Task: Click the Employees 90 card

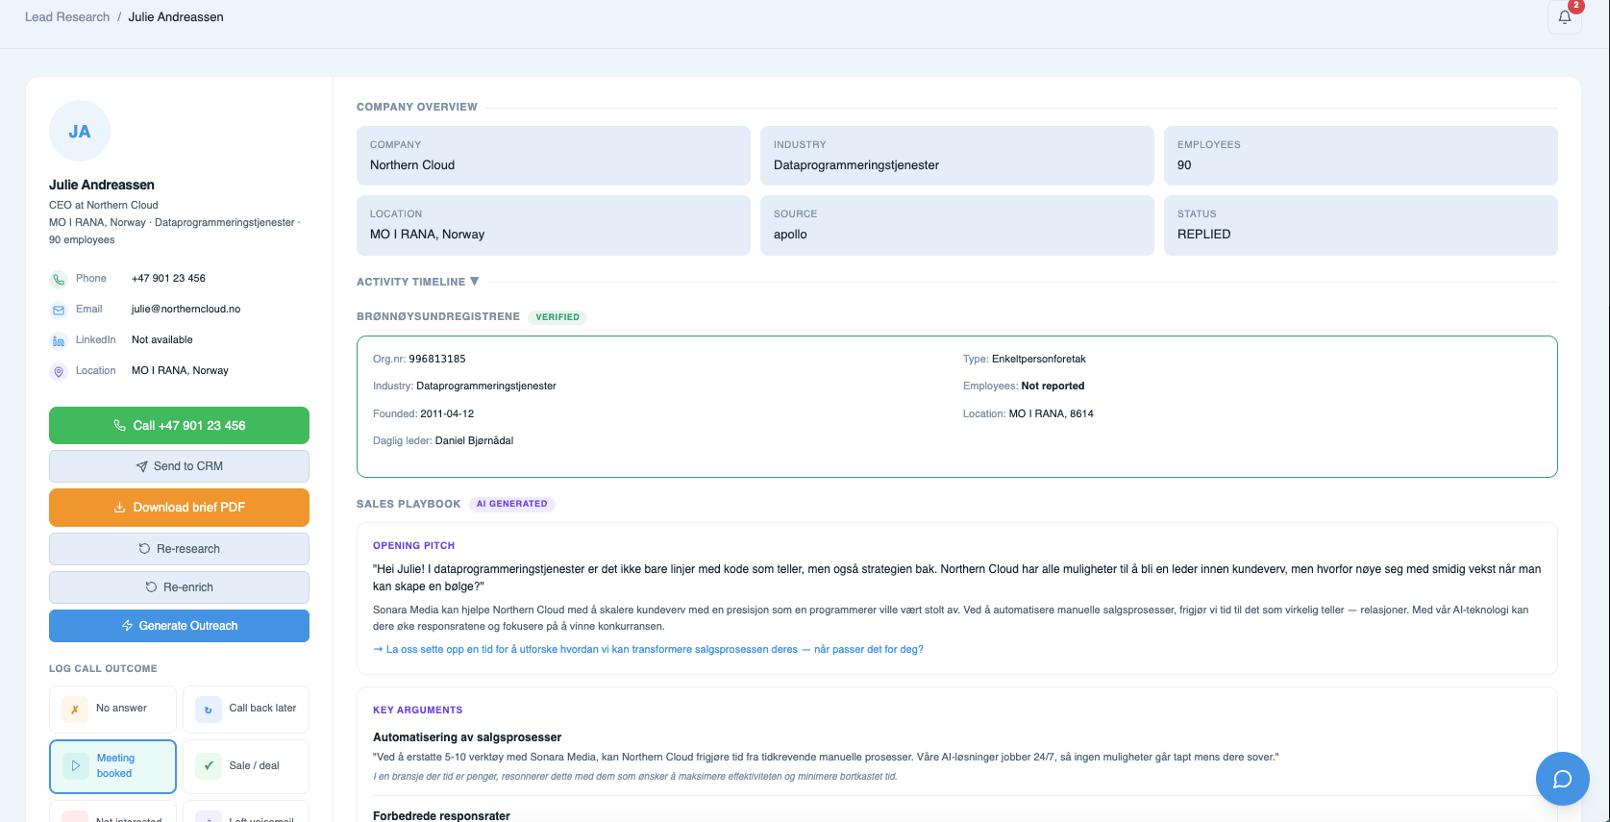Action: (1361, 156)
